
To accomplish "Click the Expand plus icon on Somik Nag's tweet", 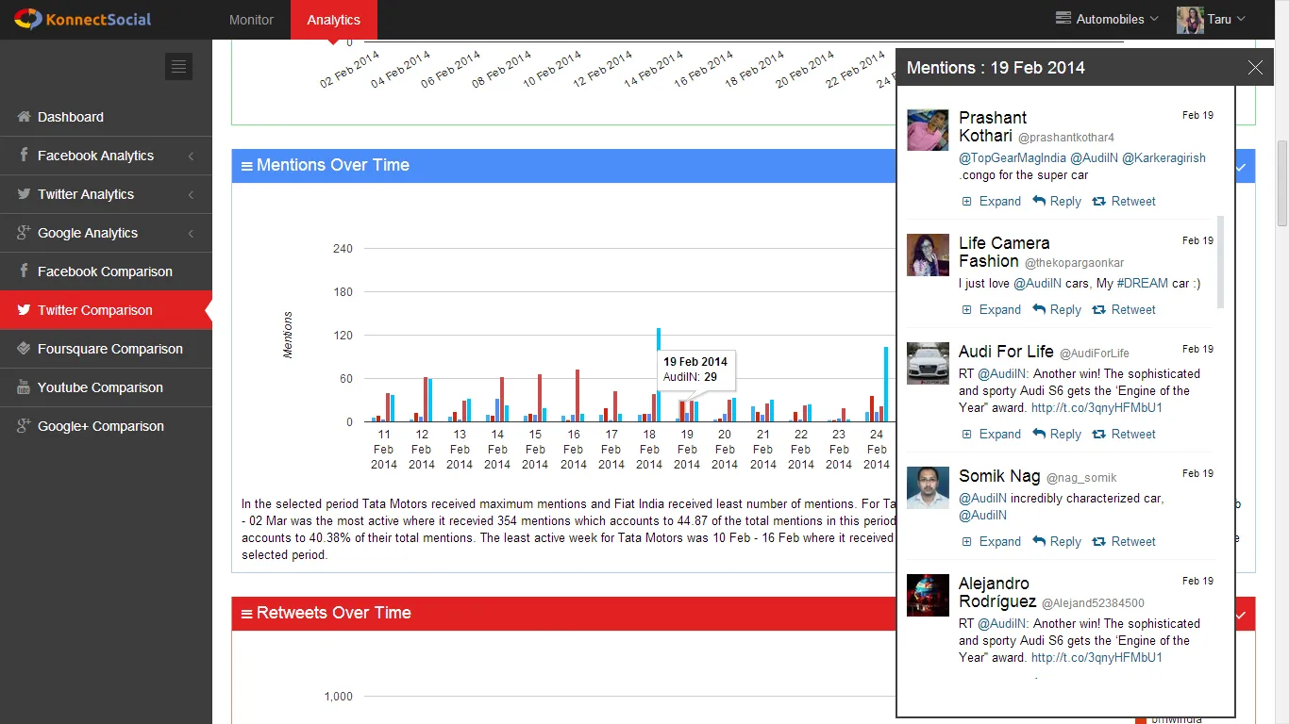I will [966, 542].
